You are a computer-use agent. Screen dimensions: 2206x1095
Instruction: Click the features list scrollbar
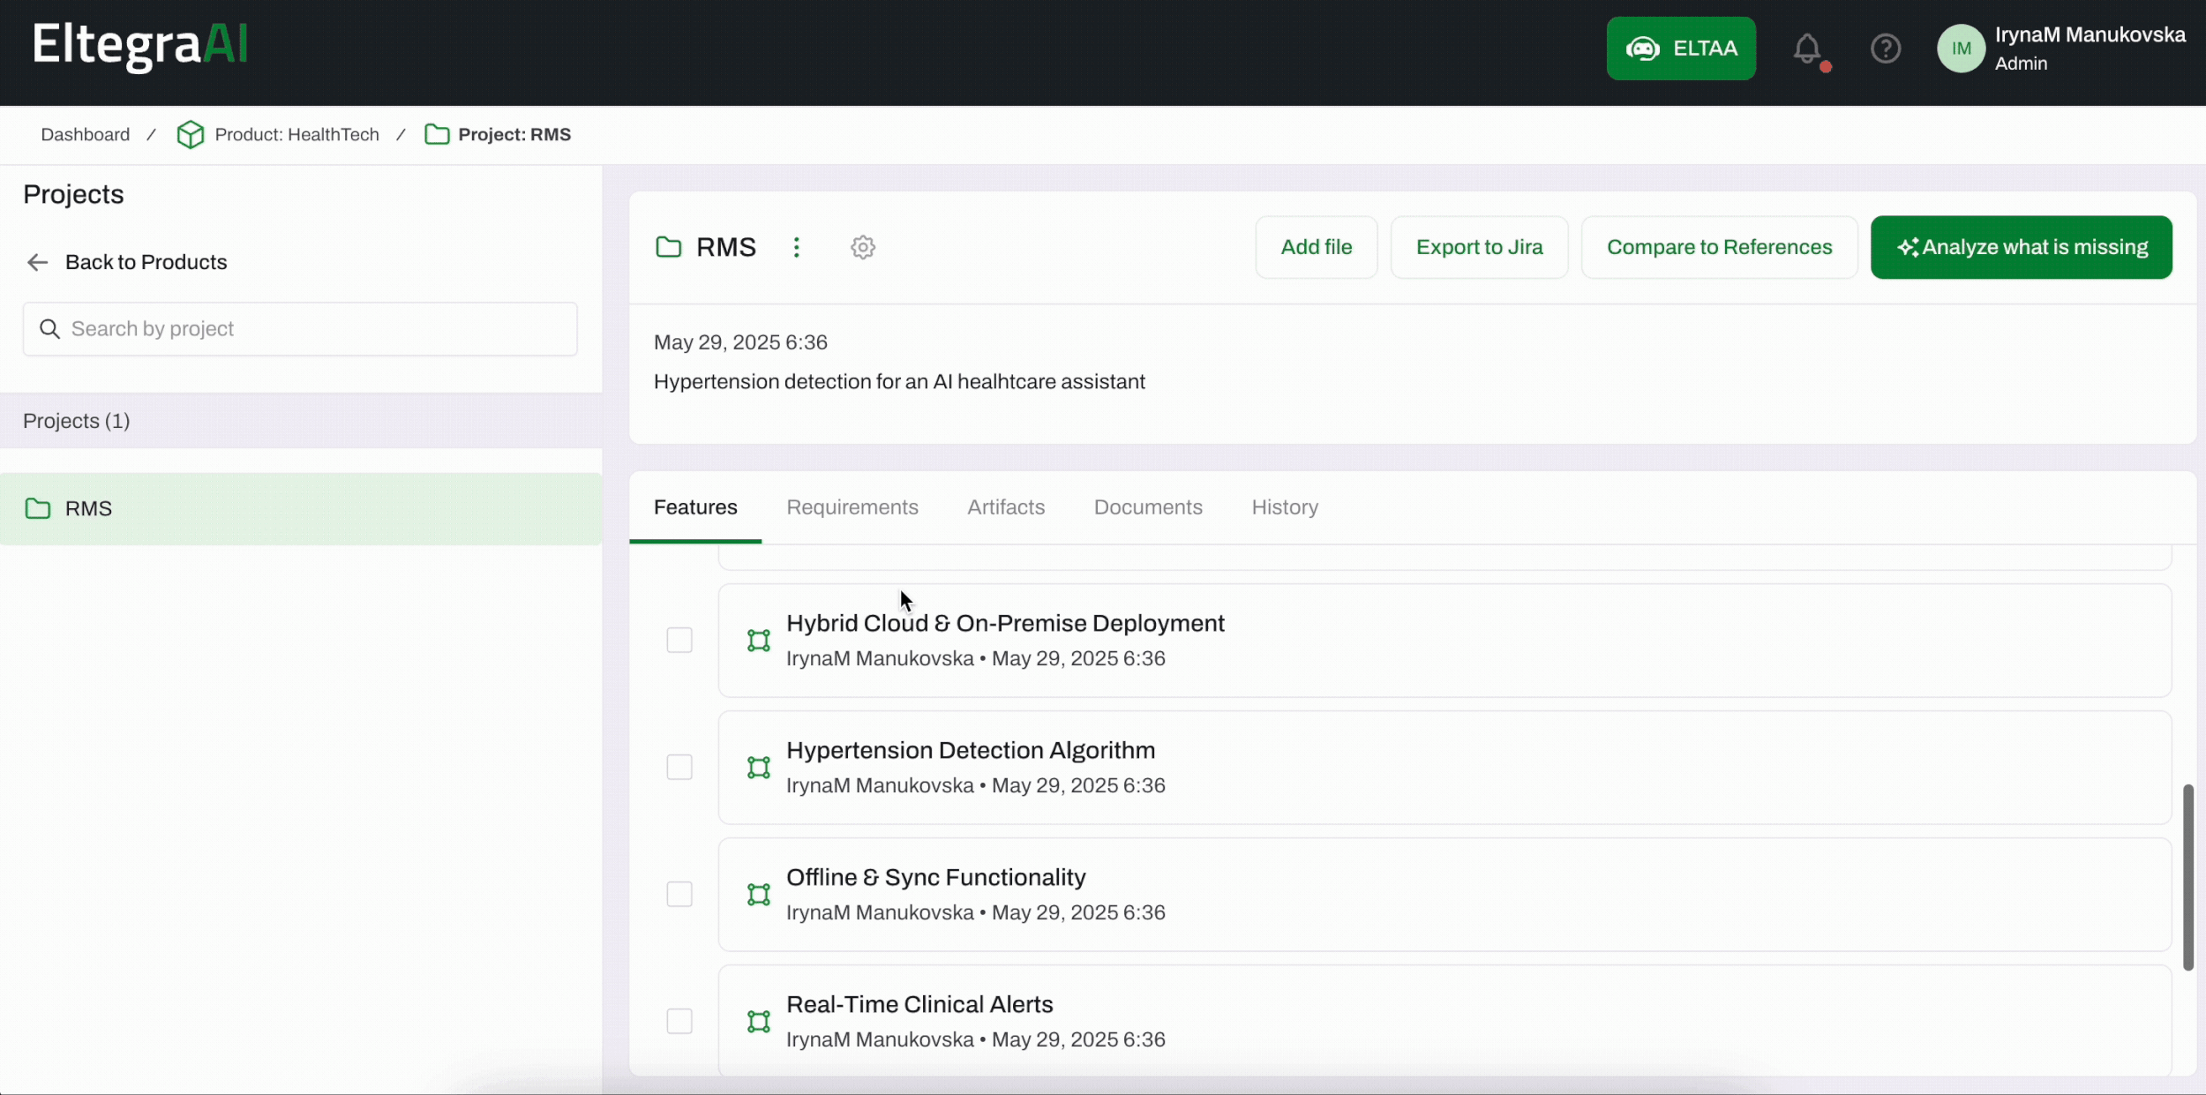point(2187,877)
